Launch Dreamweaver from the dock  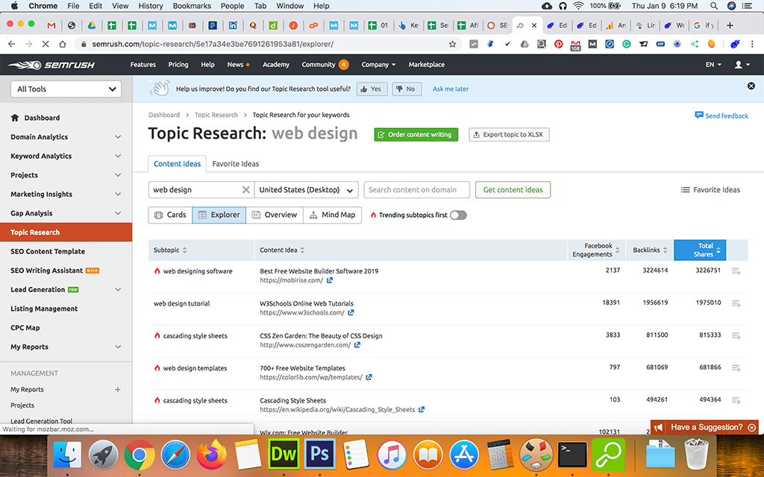(x=284, y=455)
